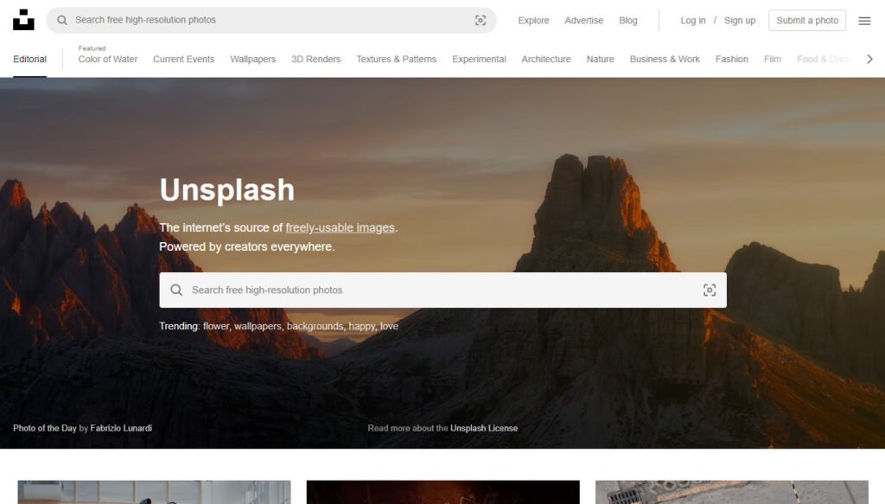885x504 pixels.
Task: Open the Color of Water featured topic
Action: point(108,60)
